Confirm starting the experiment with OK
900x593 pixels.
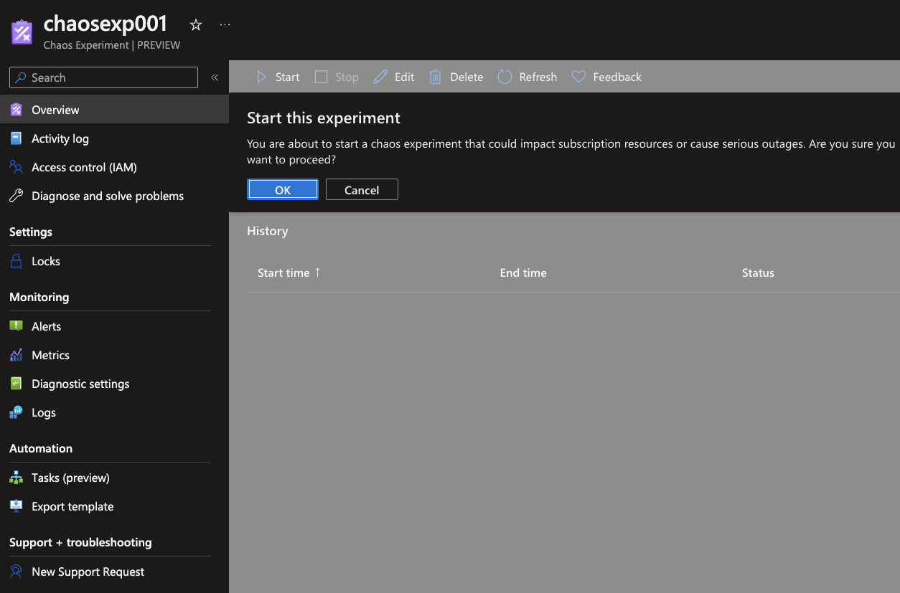(x=283, y=189)
